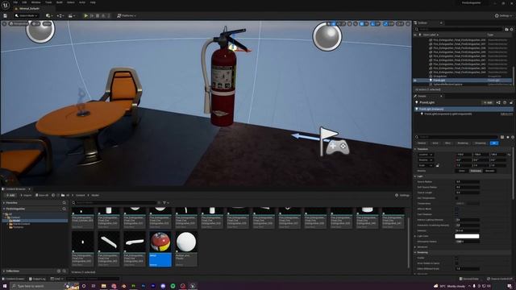Collapse the Light section
516x290 pixels.
pyautogui.click(x=415, y=176)
